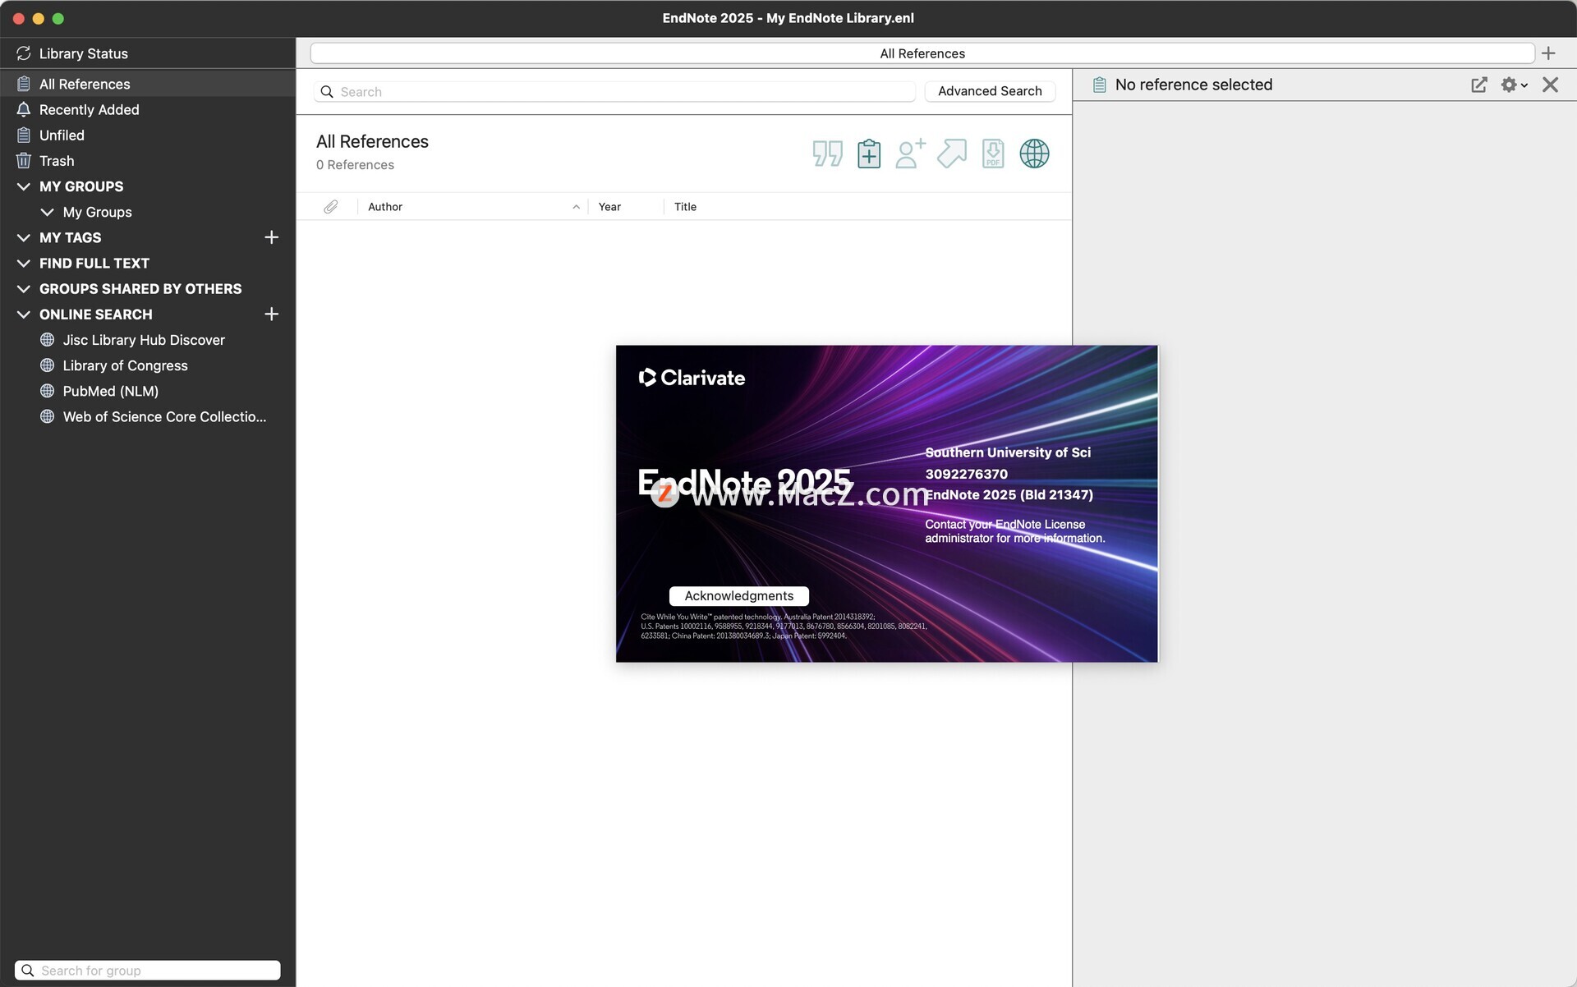Select All References in sidebar
The image size is (1577, 987).
(x=148, y=84)
